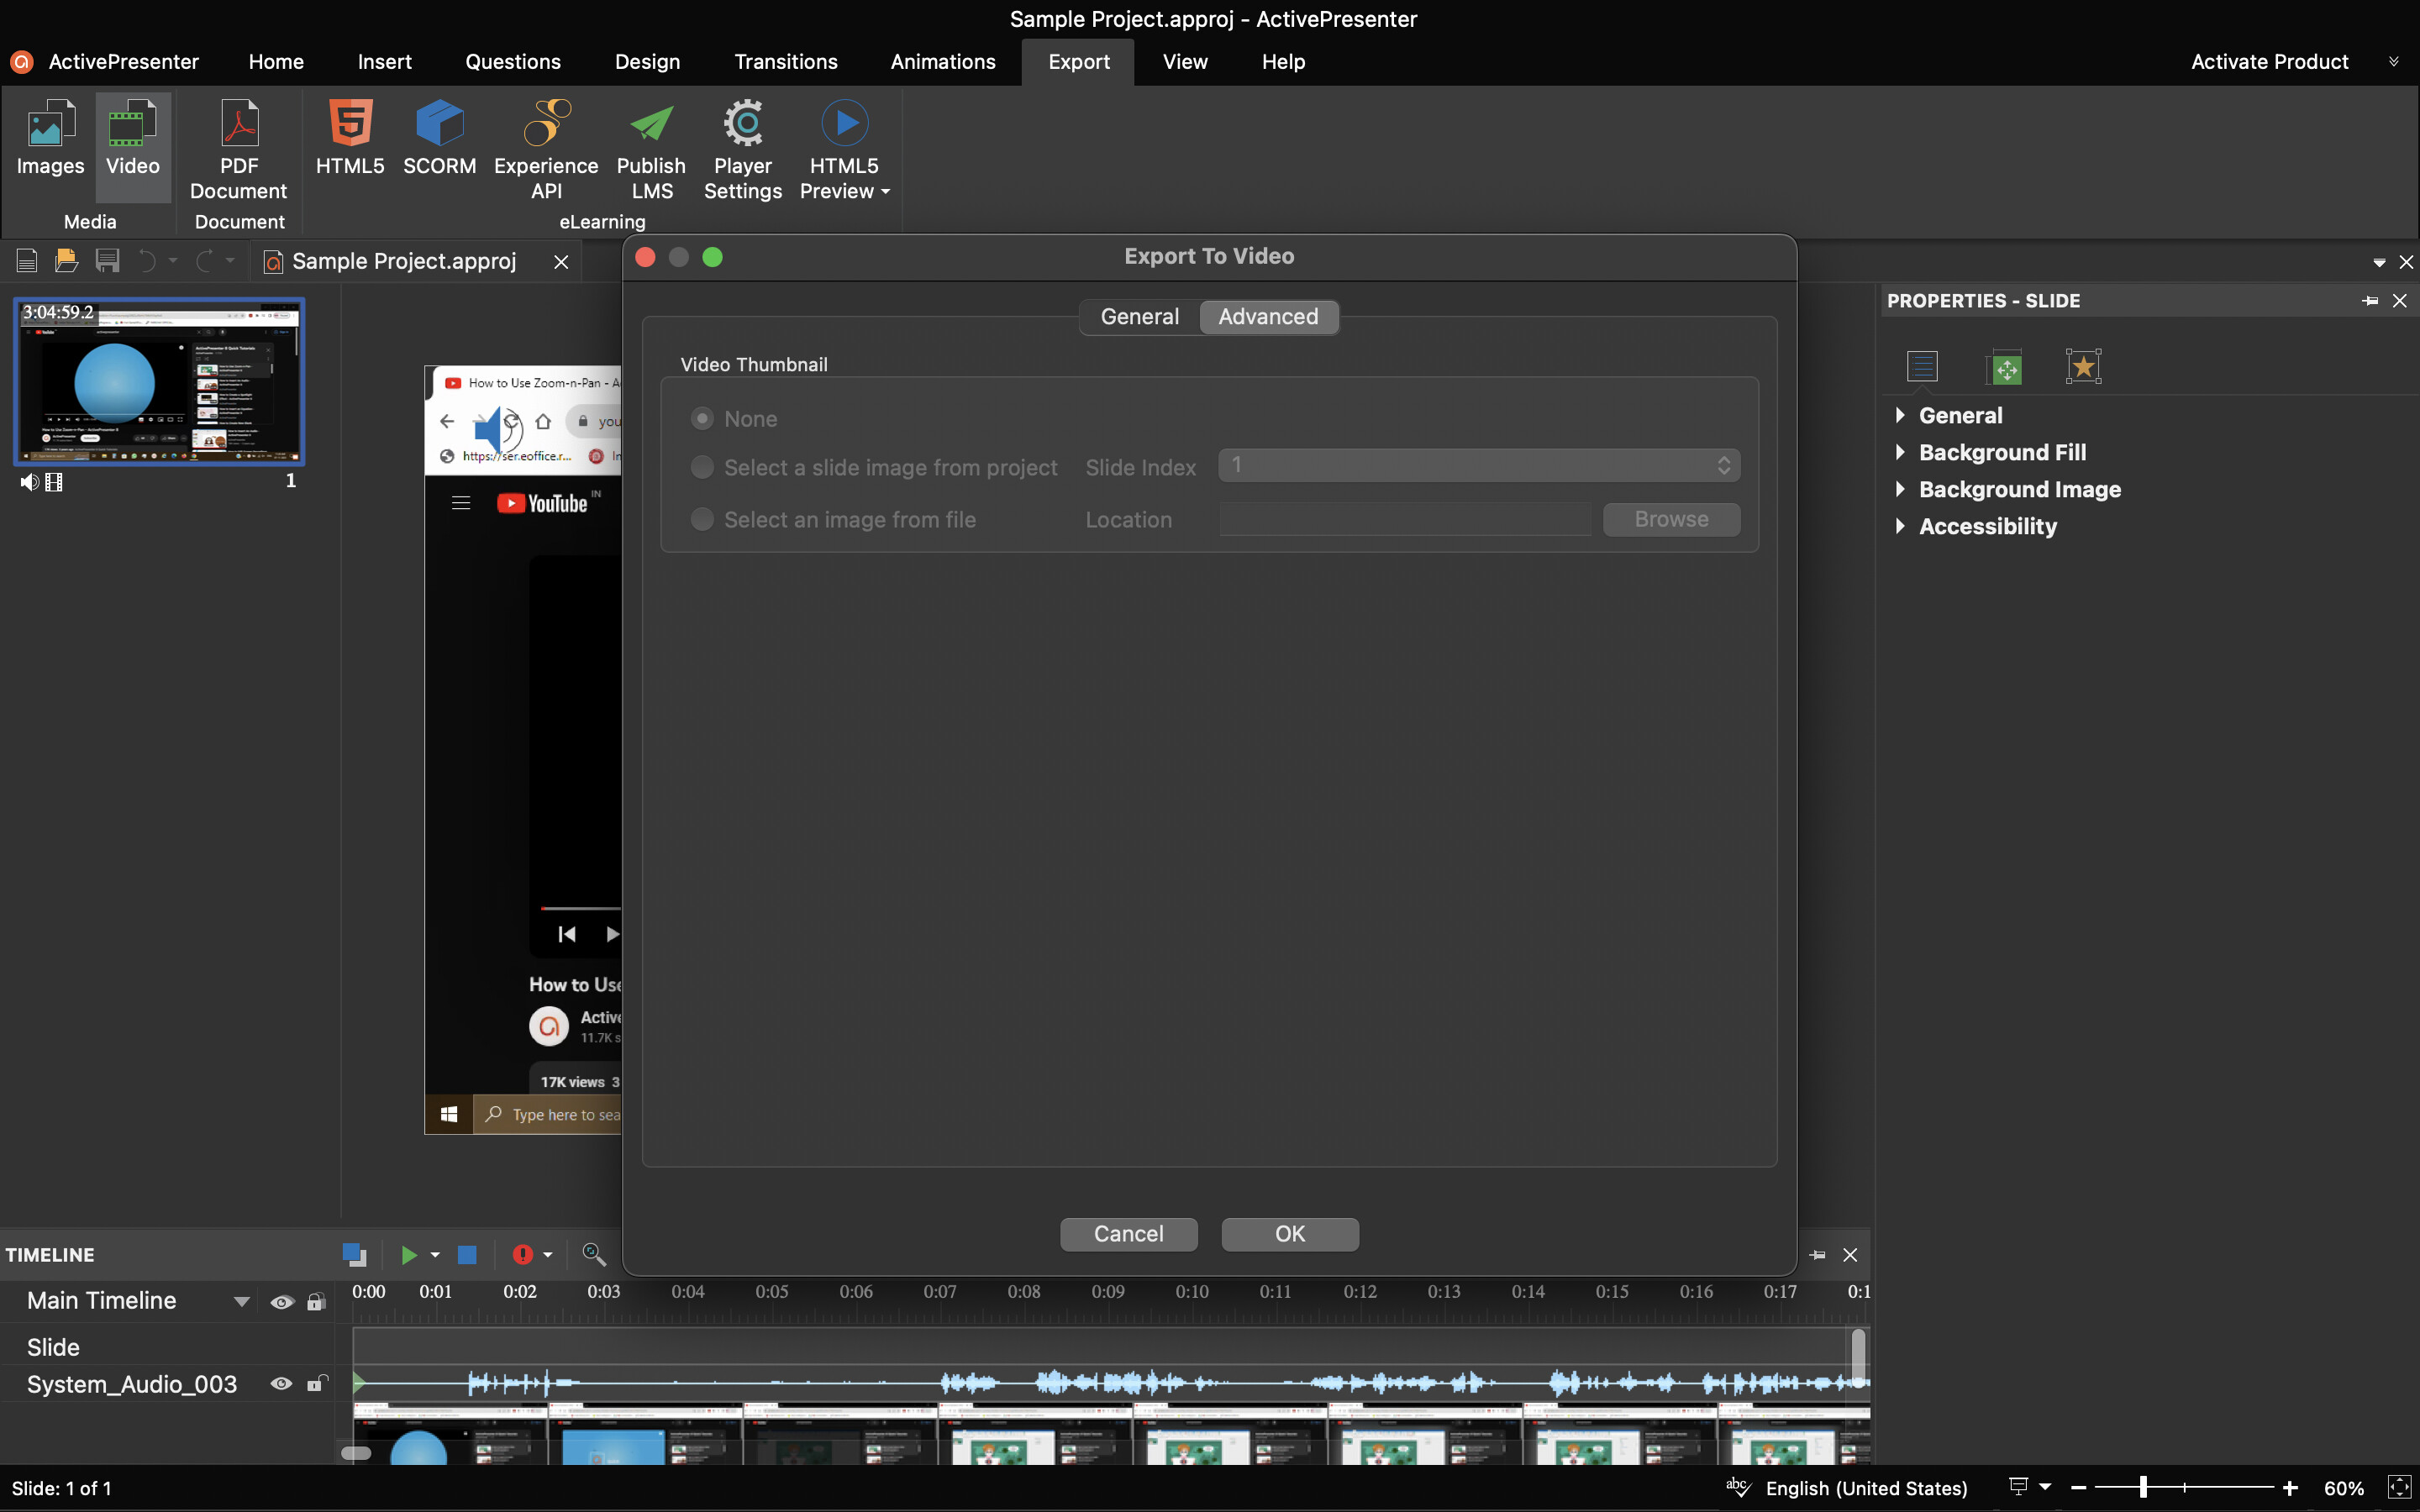
Task: Click the PDF Document export icon
Action: [239, 124]
